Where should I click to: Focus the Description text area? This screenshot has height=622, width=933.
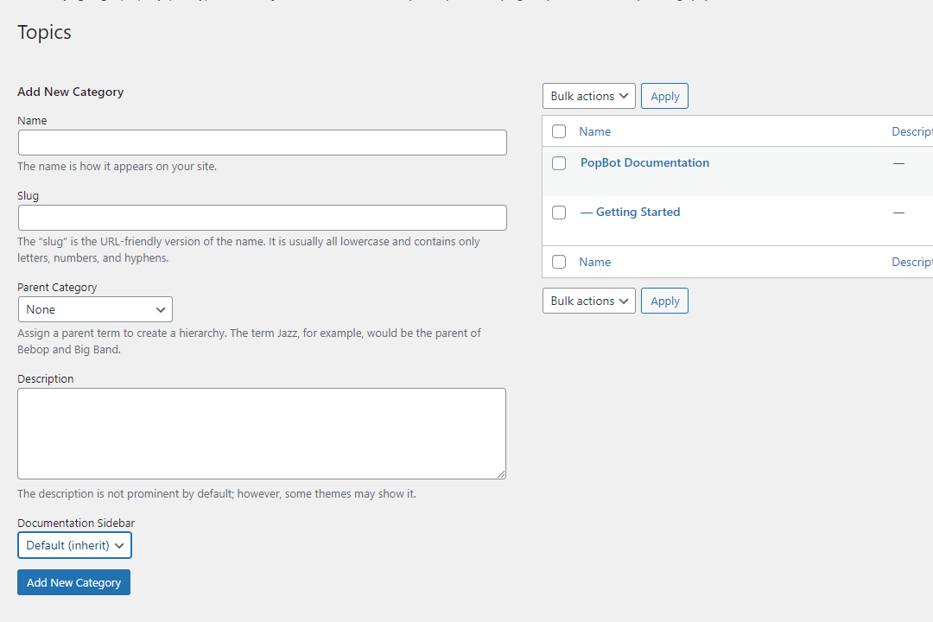(262, 433)
